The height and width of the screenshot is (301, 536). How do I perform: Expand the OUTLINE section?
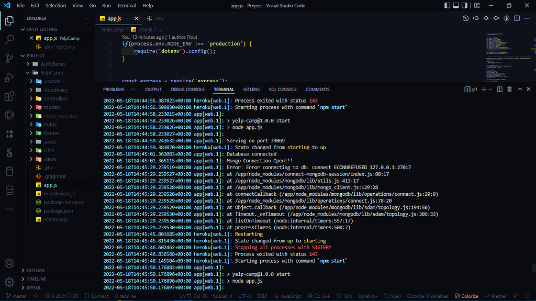pos(36,270)
